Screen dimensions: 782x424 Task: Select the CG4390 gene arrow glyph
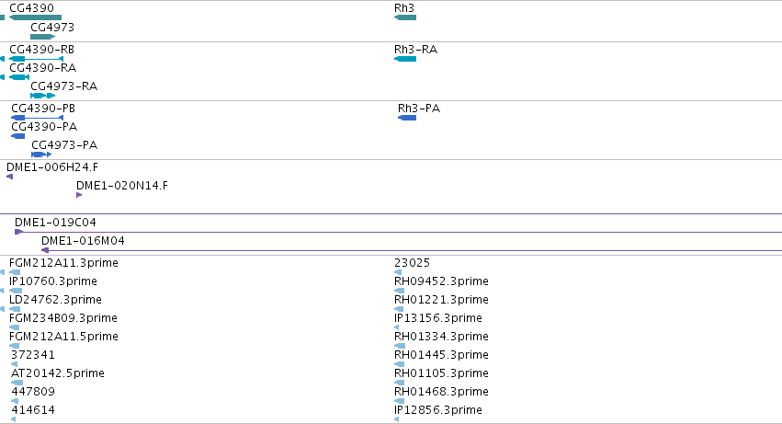tap(36, 18)
